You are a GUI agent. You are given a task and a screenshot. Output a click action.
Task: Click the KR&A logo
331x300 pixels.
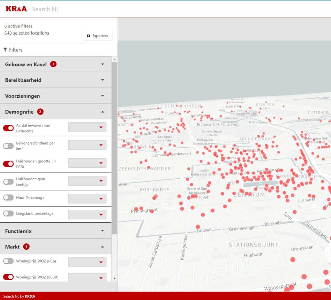coord(16,9)
